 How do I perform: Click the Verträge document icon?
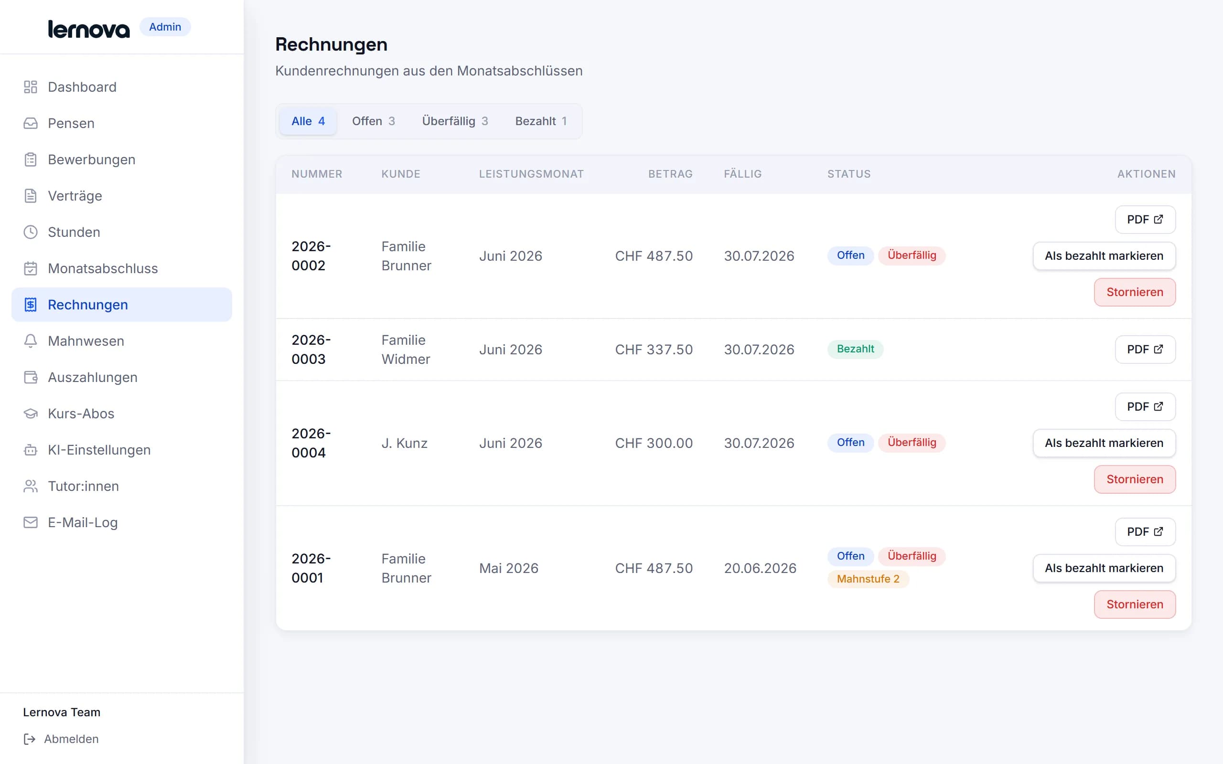click(30, 196)
